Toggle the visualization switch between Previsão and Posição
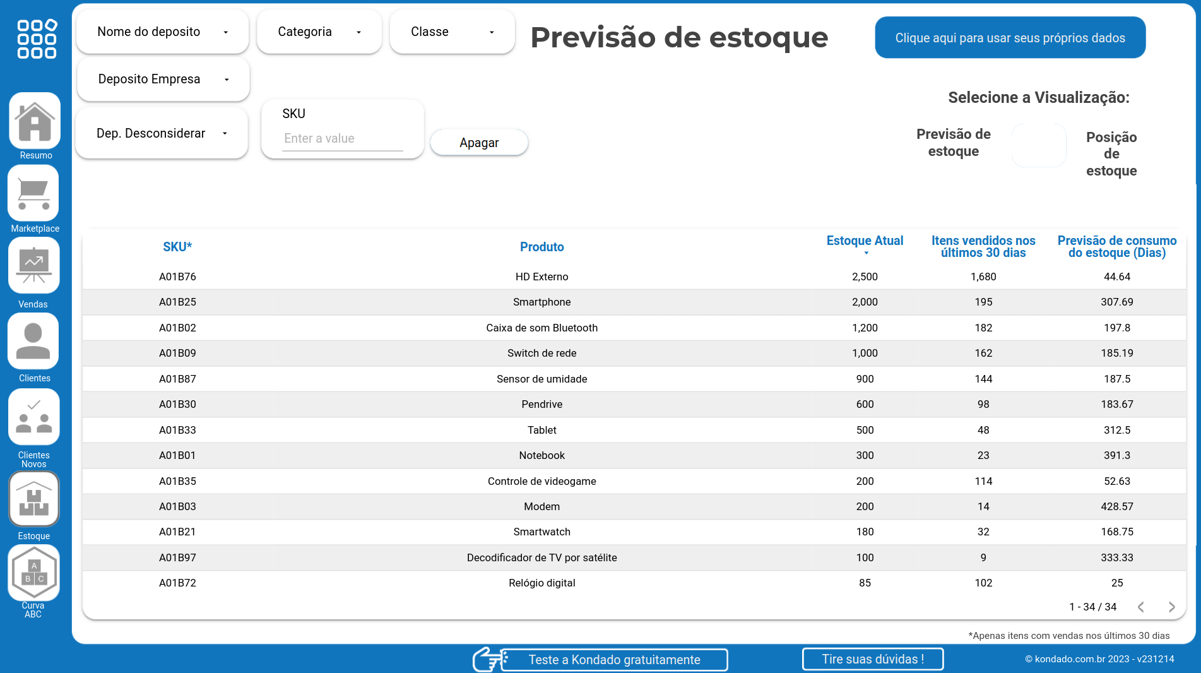Image resolution: width=1201 pixels, height=673 pixels. pos(1038,145)
